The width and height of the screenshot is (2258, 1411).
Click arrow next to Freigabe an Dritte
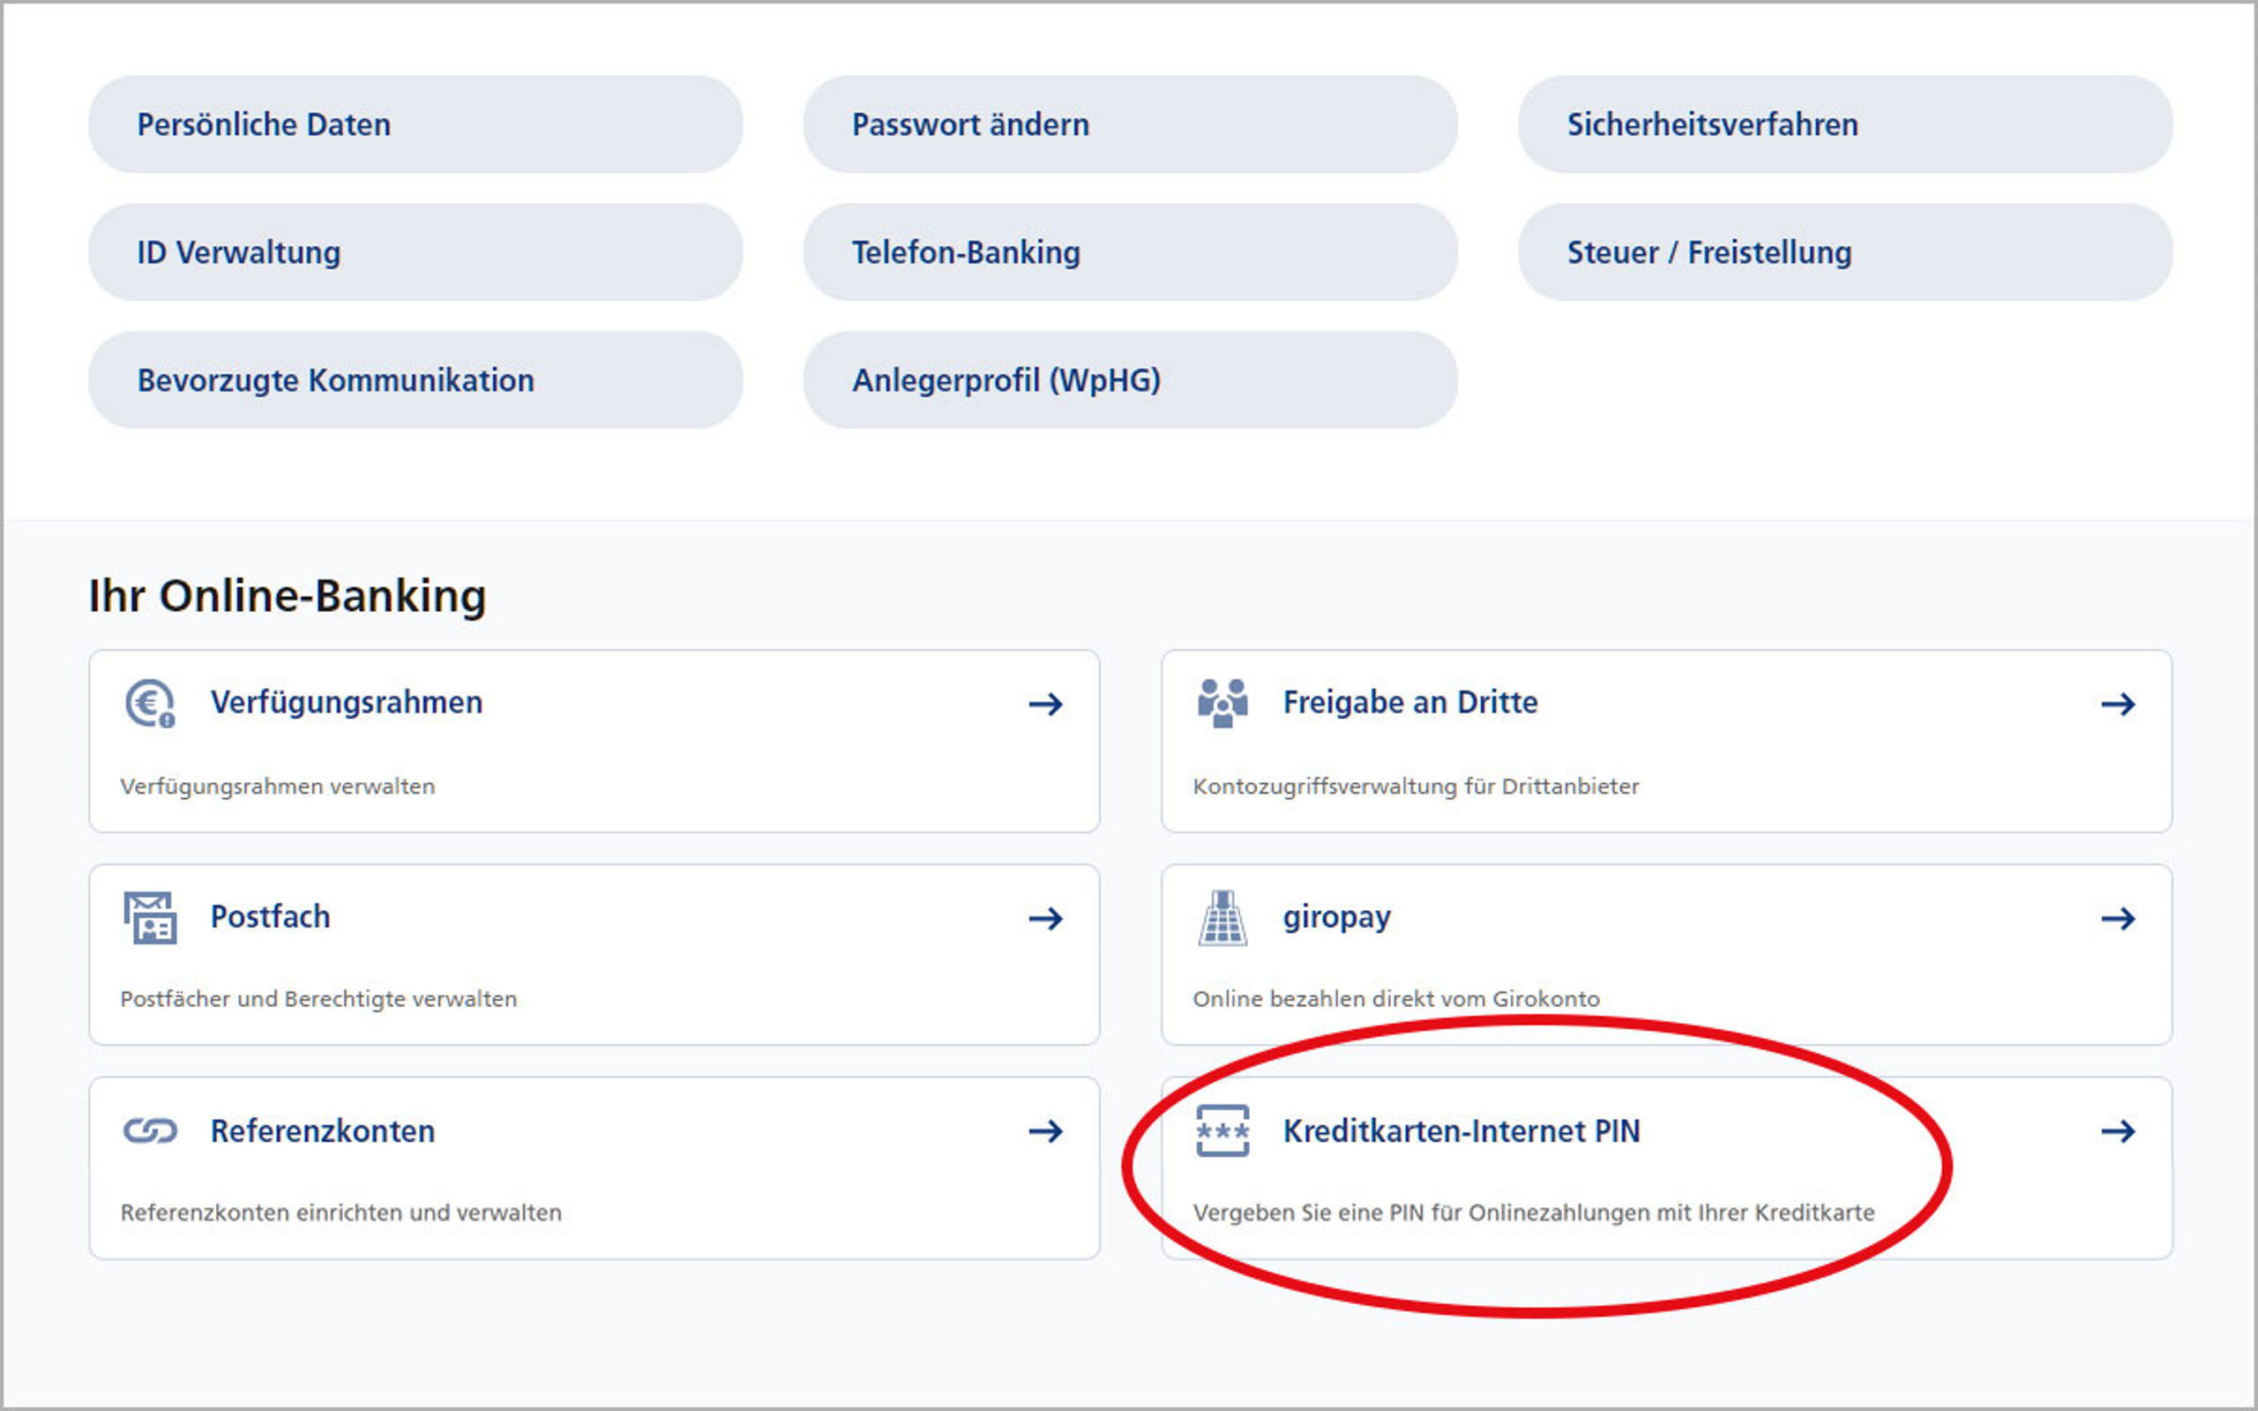point(2118,704)
